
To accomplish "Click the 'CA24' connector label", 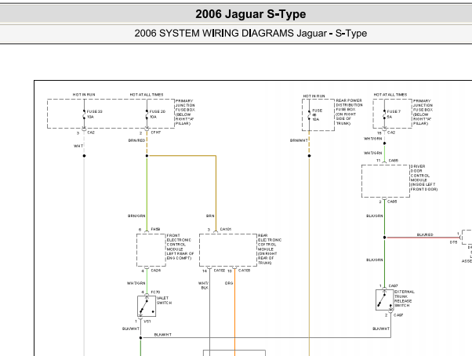I will click(155, 271).
